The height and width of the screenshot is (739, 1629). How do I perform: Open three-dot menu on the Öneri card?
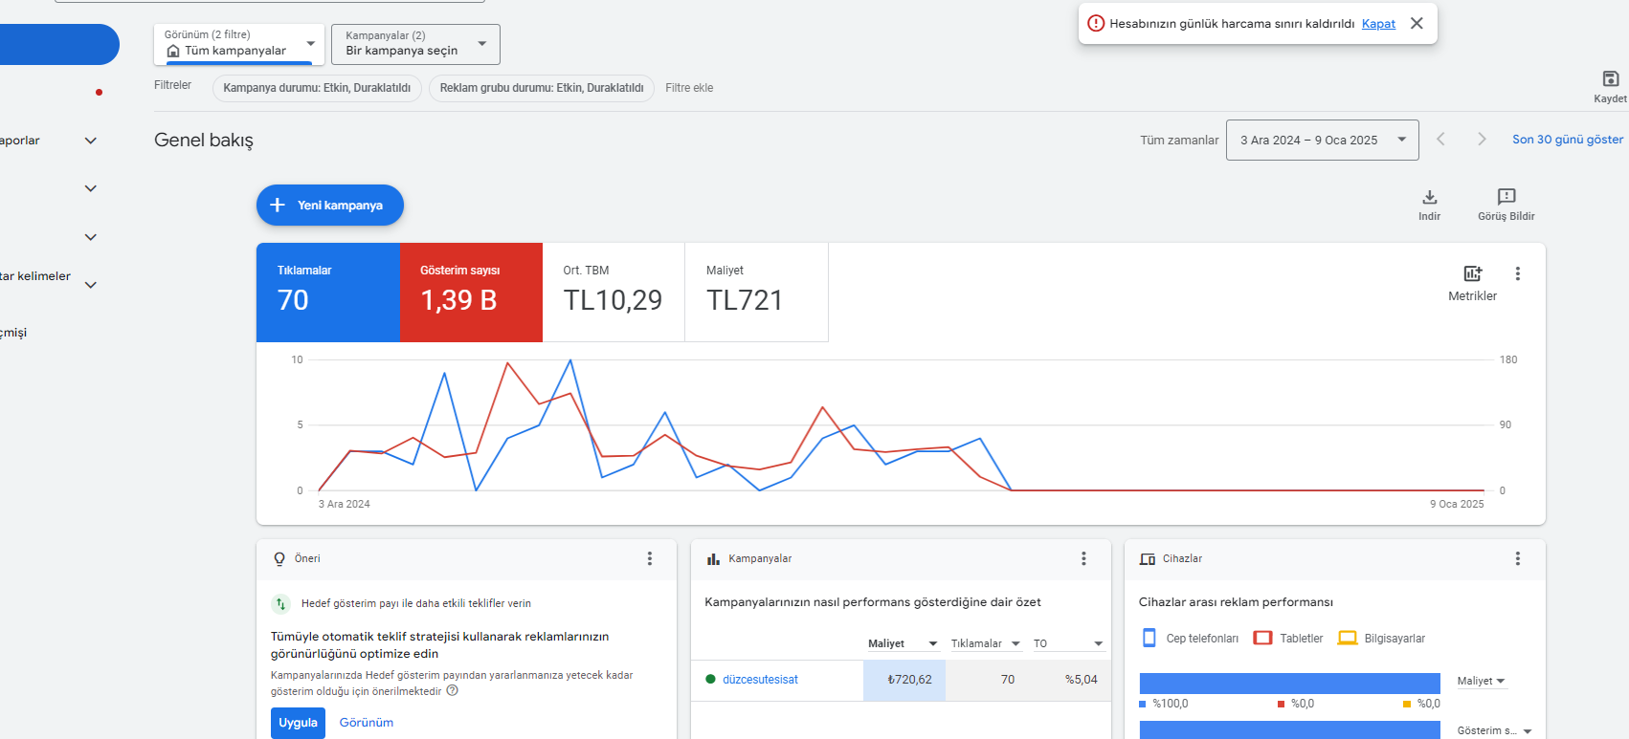coord(649,558)
